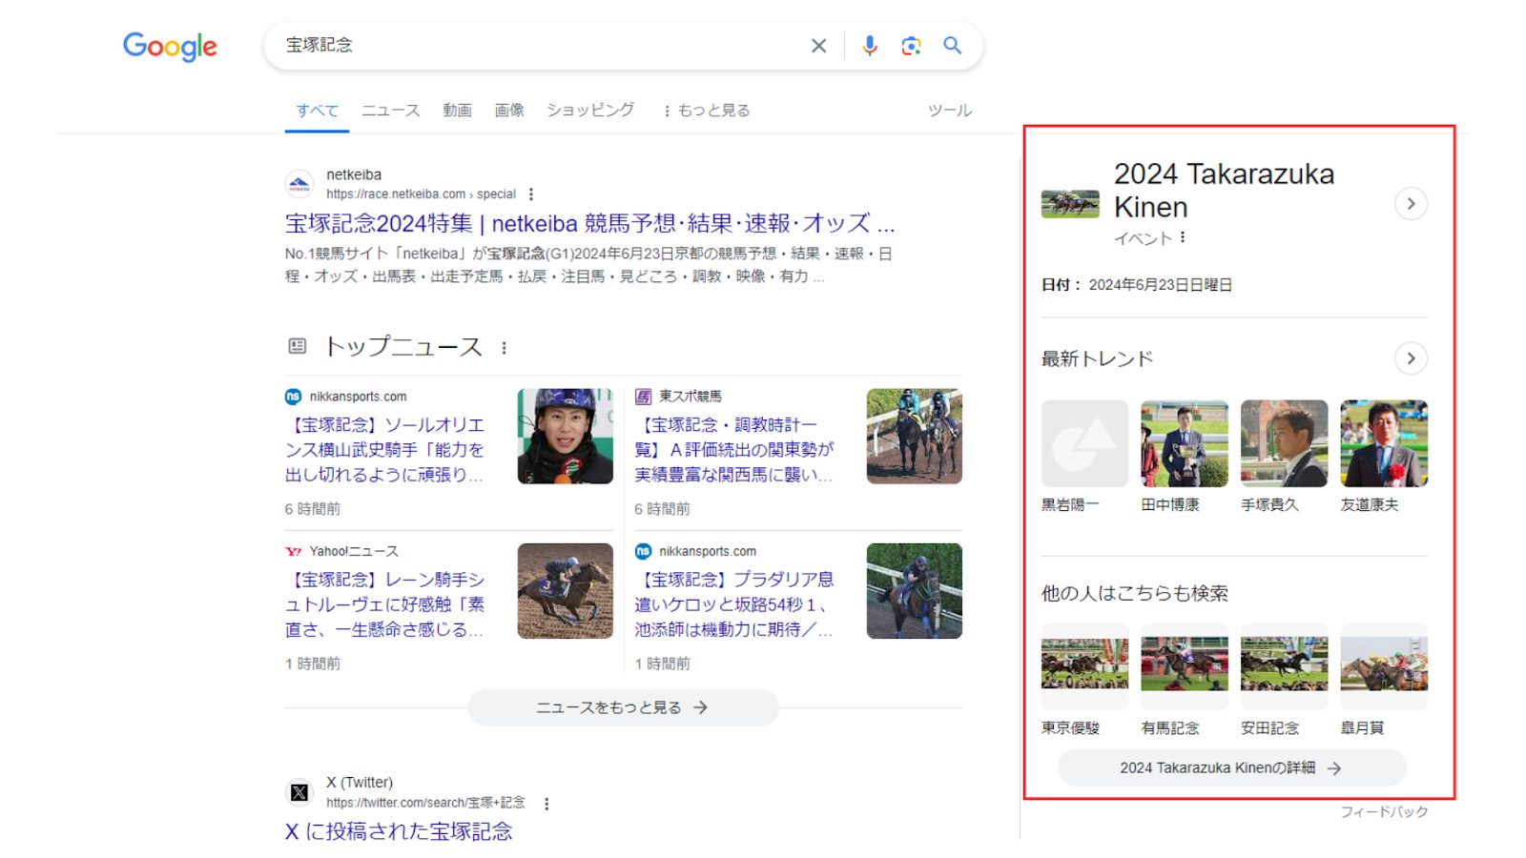1526x858 pixels.
Task: Open the レーン騎手シュトルーヴェ Yahoo article
Action: 385,604
